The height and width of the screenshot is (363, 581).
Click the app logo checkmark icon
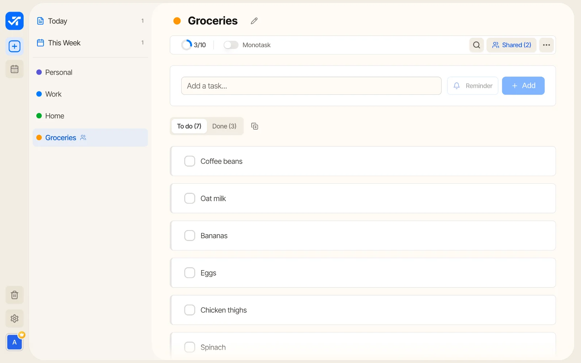15,21
